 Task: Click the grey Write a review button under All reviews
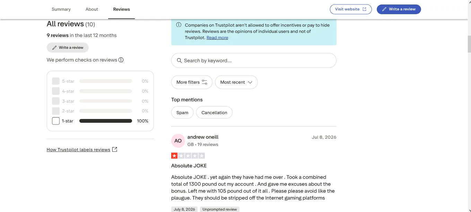click(68, 47)
